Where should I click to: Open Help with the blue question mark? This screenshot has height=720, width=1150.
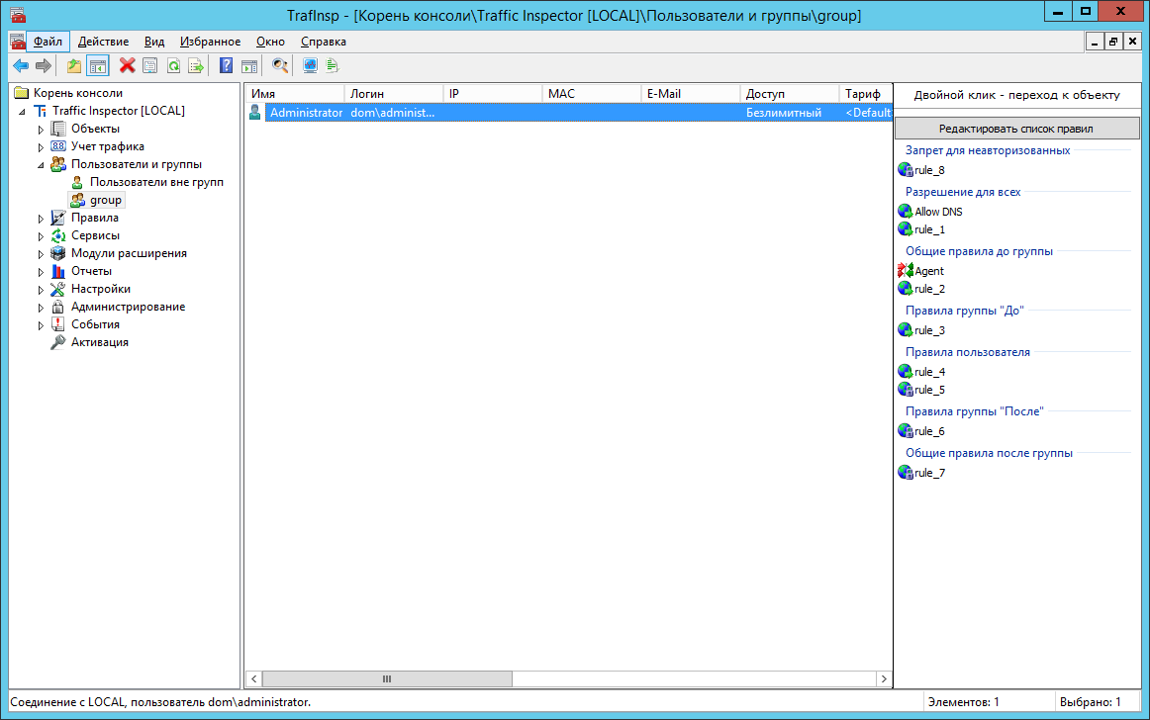(226, 66)
